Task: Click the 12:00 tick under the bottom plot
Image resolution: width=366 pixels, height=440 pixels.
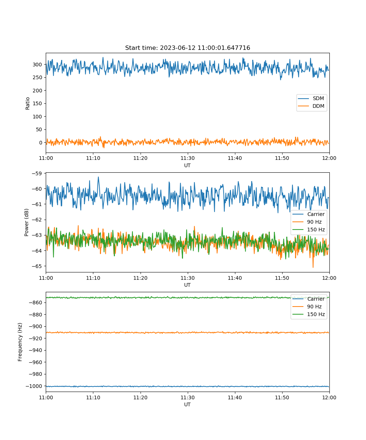Action: [x=329, y=397]
